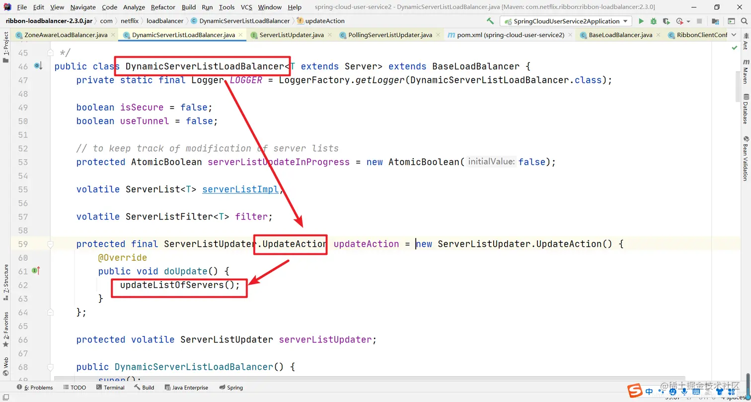This screenshot has height=402, width=751.
Task: Open the Structure tool window
Action: [5, 283]
